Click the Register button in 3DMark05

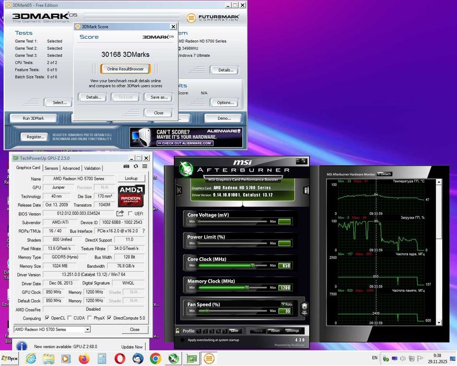pos(36,137)
